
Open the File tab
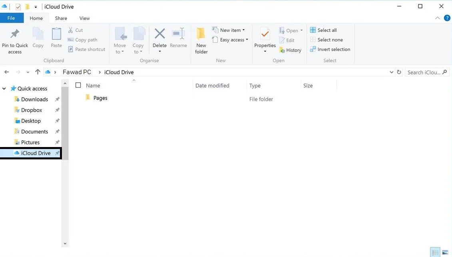(11, 18)
